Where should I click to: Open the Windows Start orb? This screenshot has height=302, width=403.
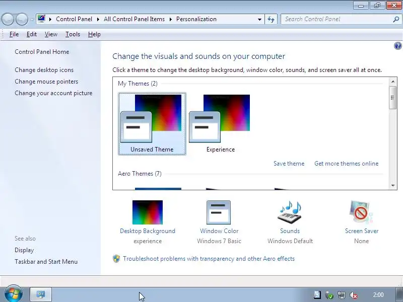click(14, 293)
